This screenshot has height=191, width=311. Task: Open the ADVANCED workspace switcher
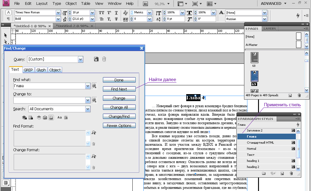tap(274, 4)
